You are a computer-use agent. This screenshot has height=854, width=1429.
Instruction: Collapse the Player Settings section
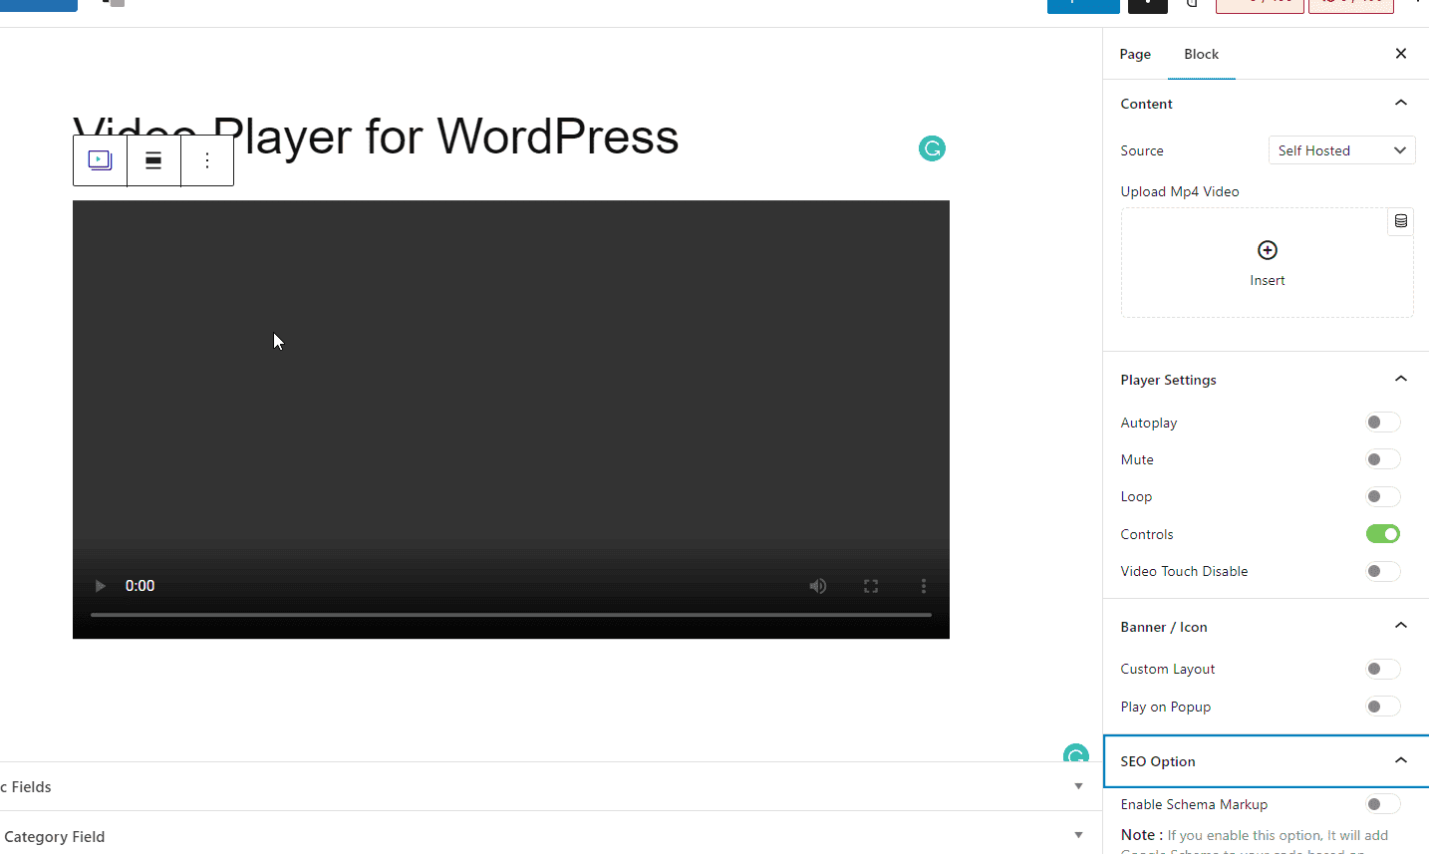click(x=1400, y=379)
